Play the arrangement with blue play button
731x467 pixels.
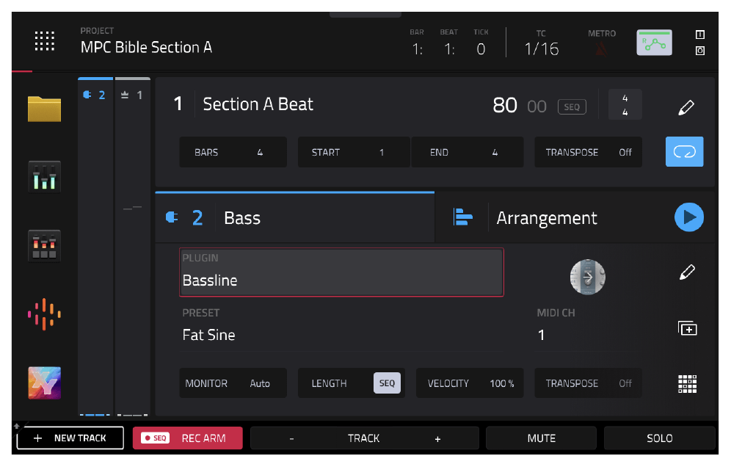(x=688, y=217)
